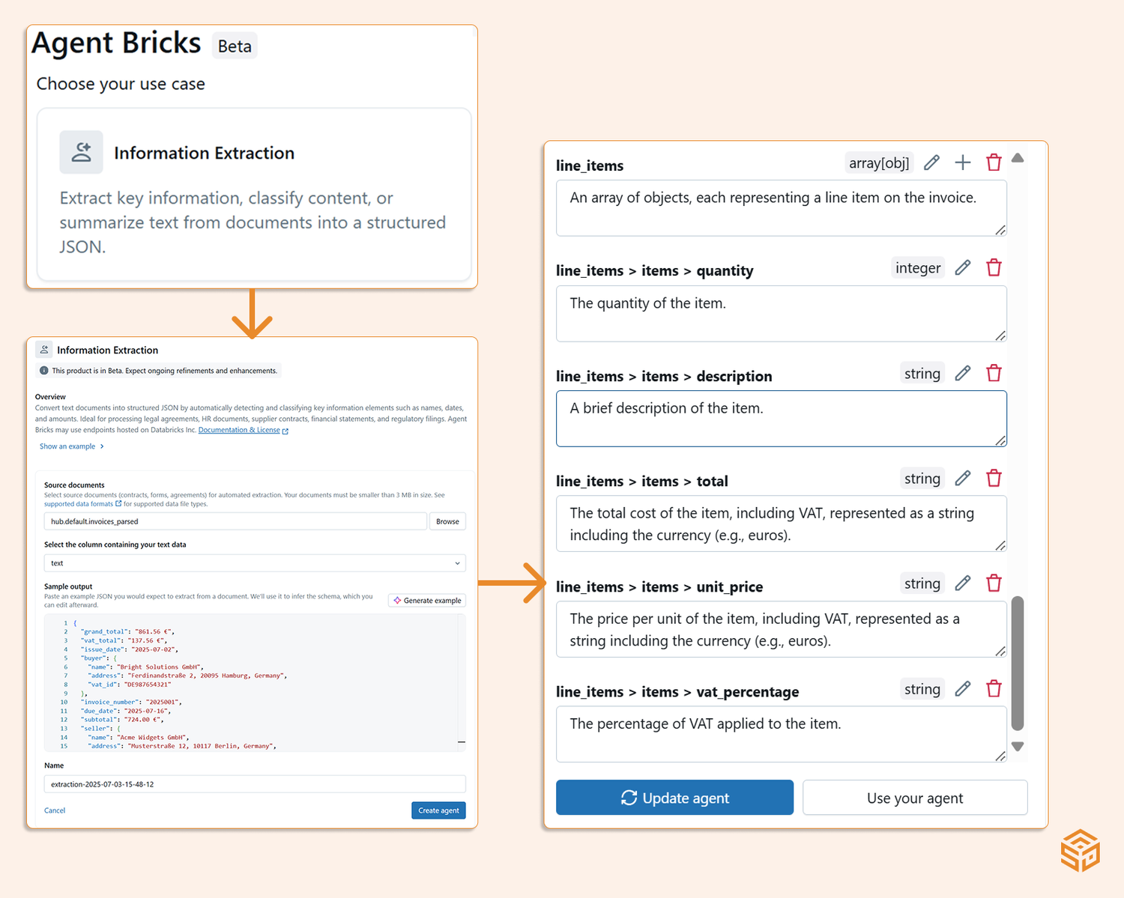Collapse the line_items schema section
The image size is (1124, 898).
pyautogui.click(x=1018, y=157)
